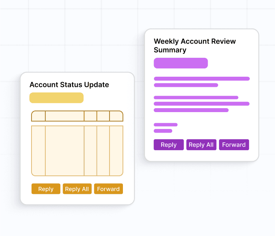This screenshot has height=236, width=275.
Task: Click the wide second table header cell
Action: coord(65,116)
